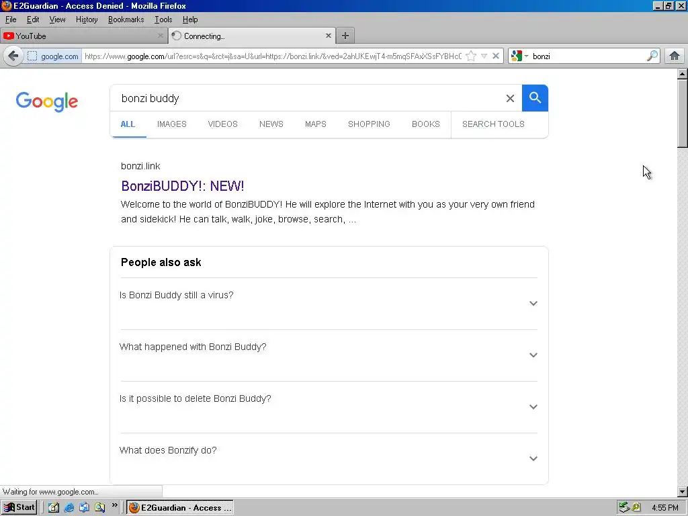Clear the Google search box with X
This screenshot has width=688, height=516.
510,98
